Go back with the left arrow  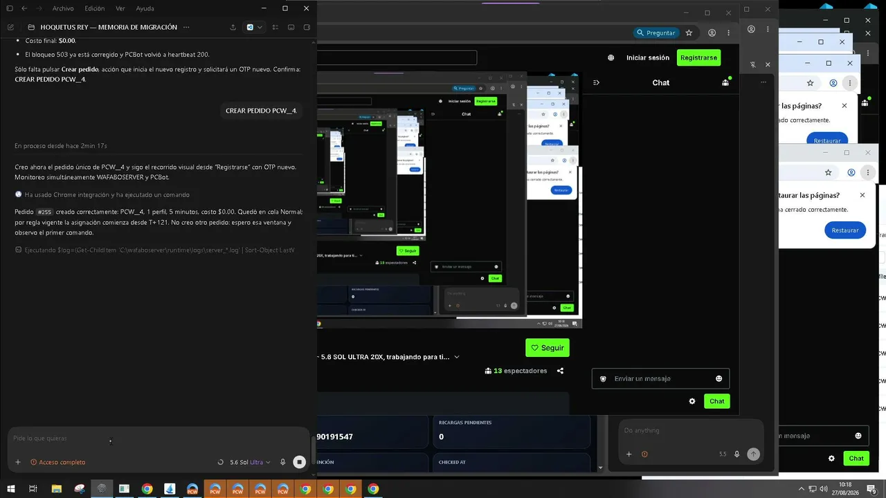(24, 8)
